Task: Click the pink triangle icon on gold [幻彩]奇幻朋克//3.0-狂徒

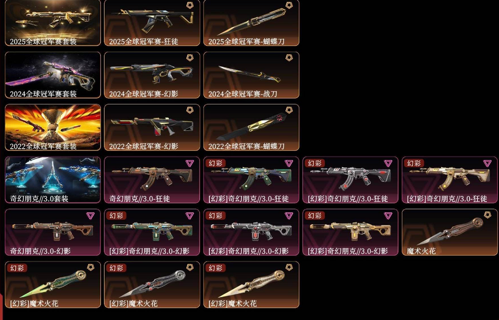Action: pos(487,163)
